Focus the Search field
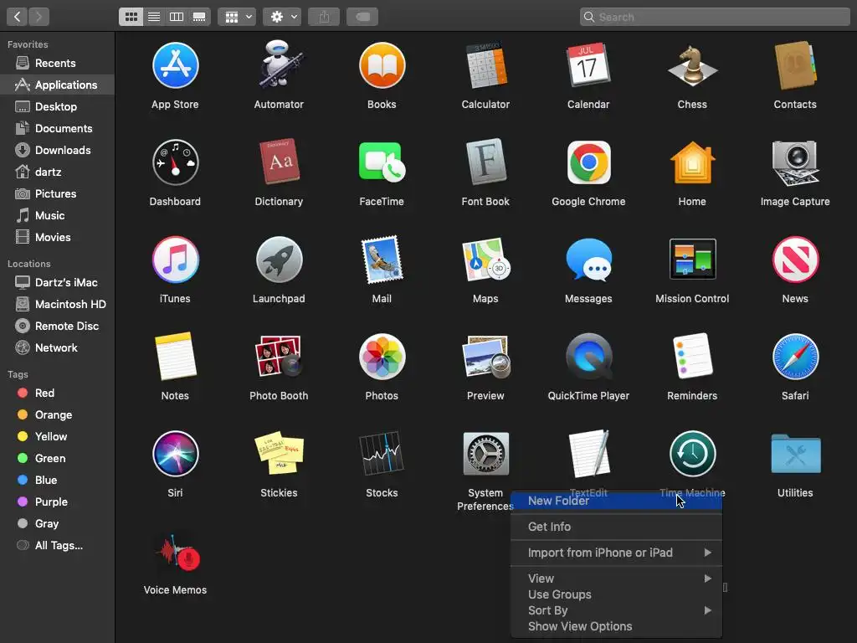The width and height of the screenshot is (857, 643). (x=715, y=17)
